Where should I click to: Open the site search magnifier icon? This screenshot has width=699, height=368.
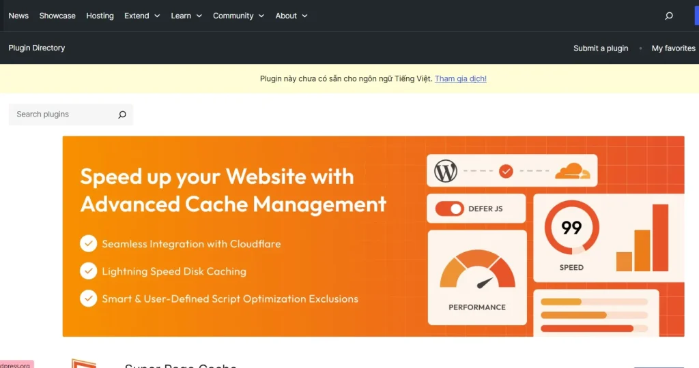click(x=669, y=16)
